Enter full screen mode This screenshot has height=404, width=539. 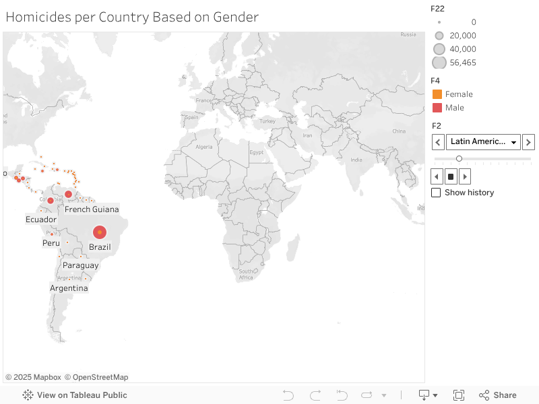coord(459,395)
